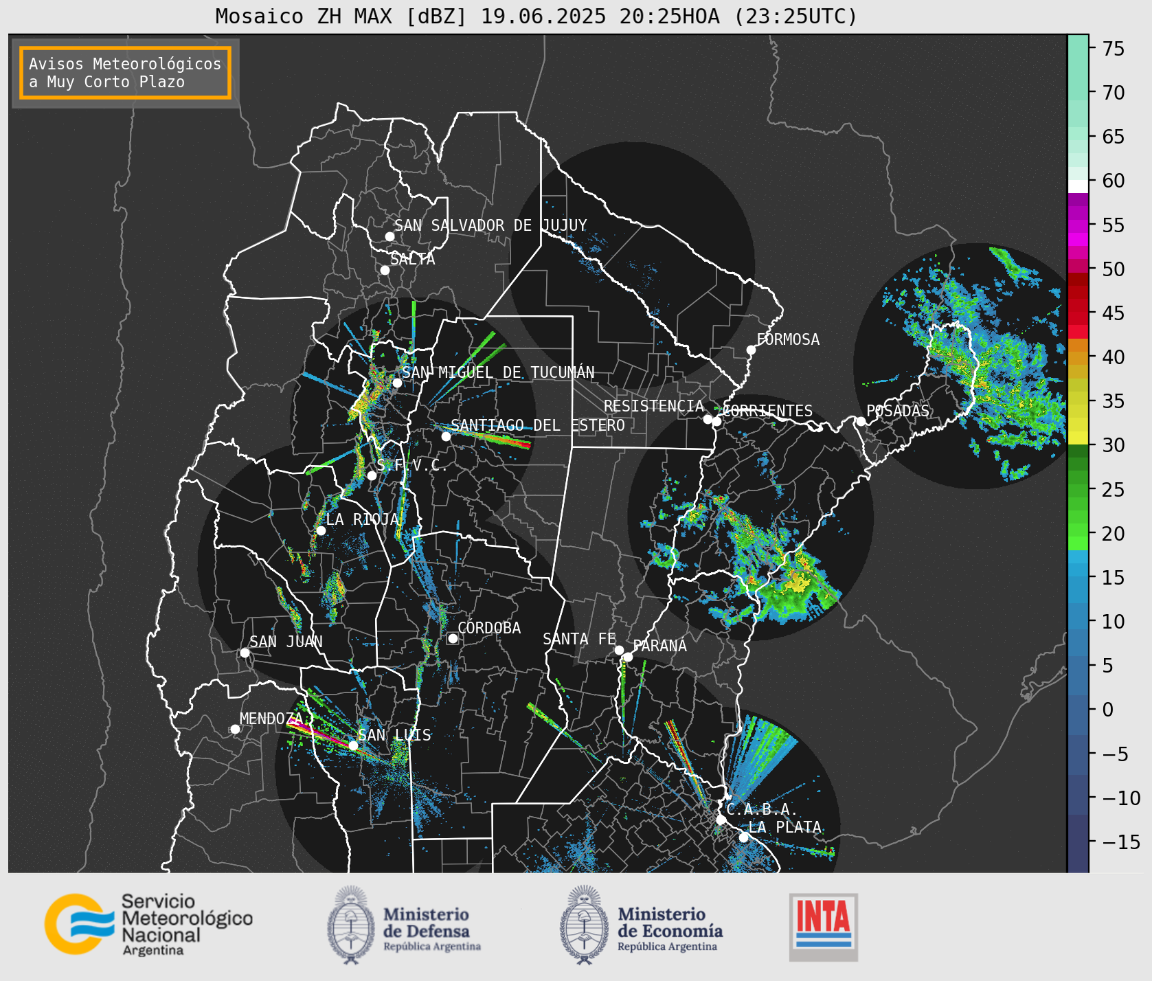Screen dimensions: 1152x981
Task: Click the 0 dBZ colorbar tick label
Action: point(1108,710)
